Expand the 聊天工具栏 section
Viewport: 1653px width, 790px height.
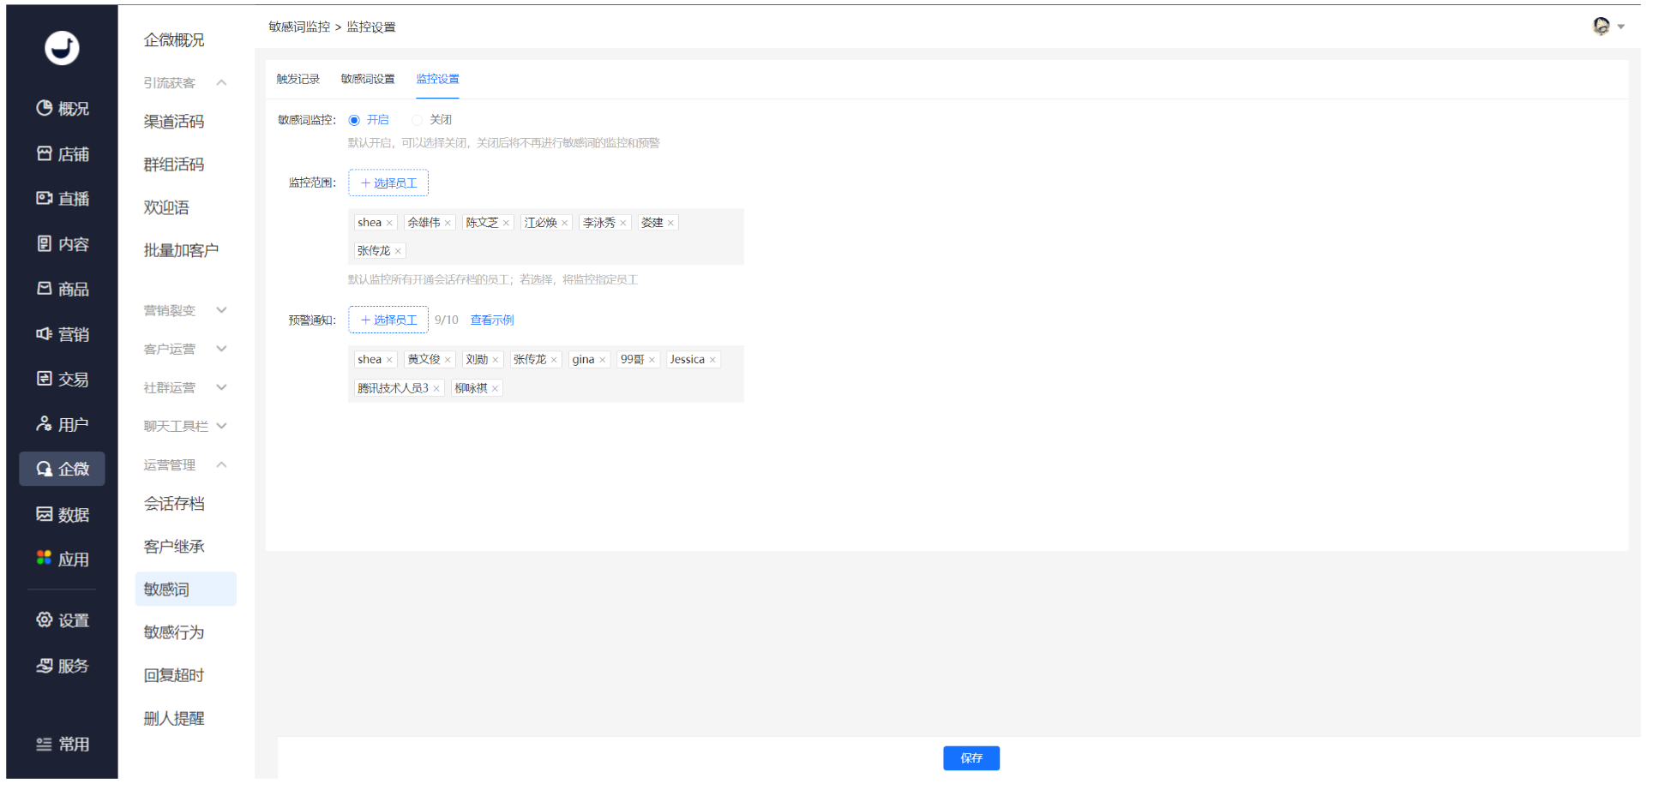[221, 426]
